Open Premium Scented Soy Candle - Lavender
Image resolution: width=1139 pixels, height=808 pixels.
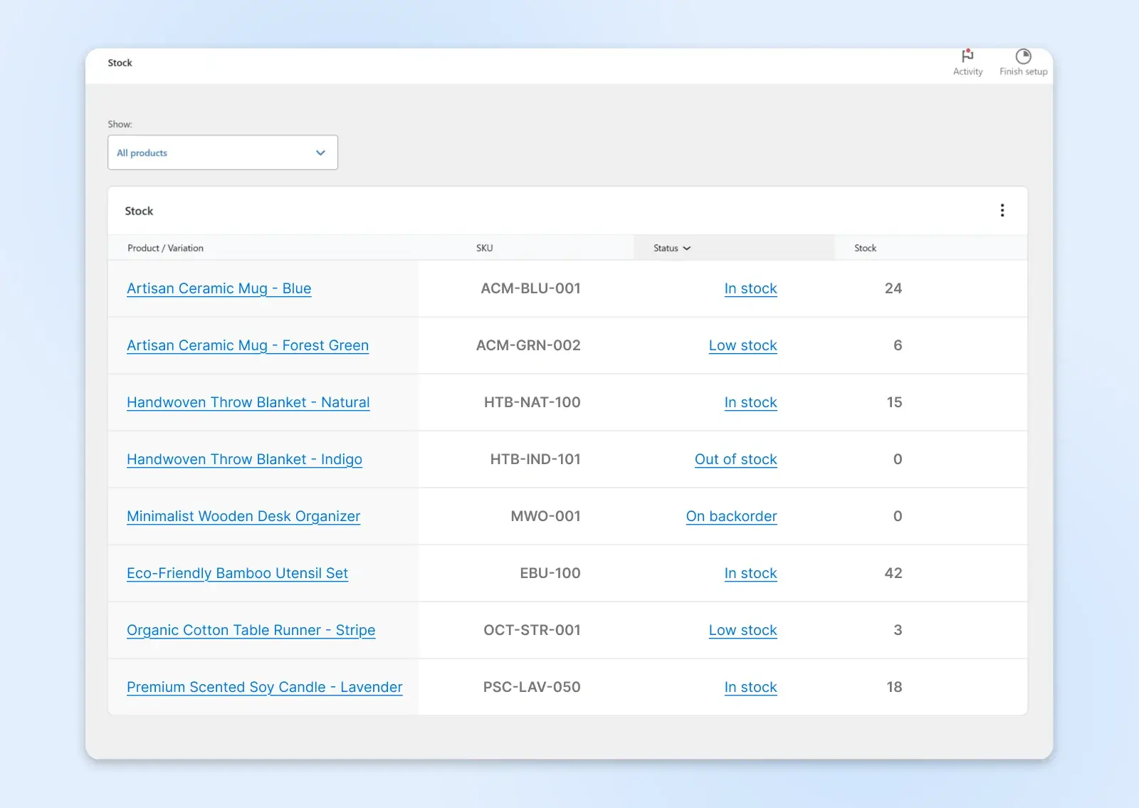coord(264,687)
